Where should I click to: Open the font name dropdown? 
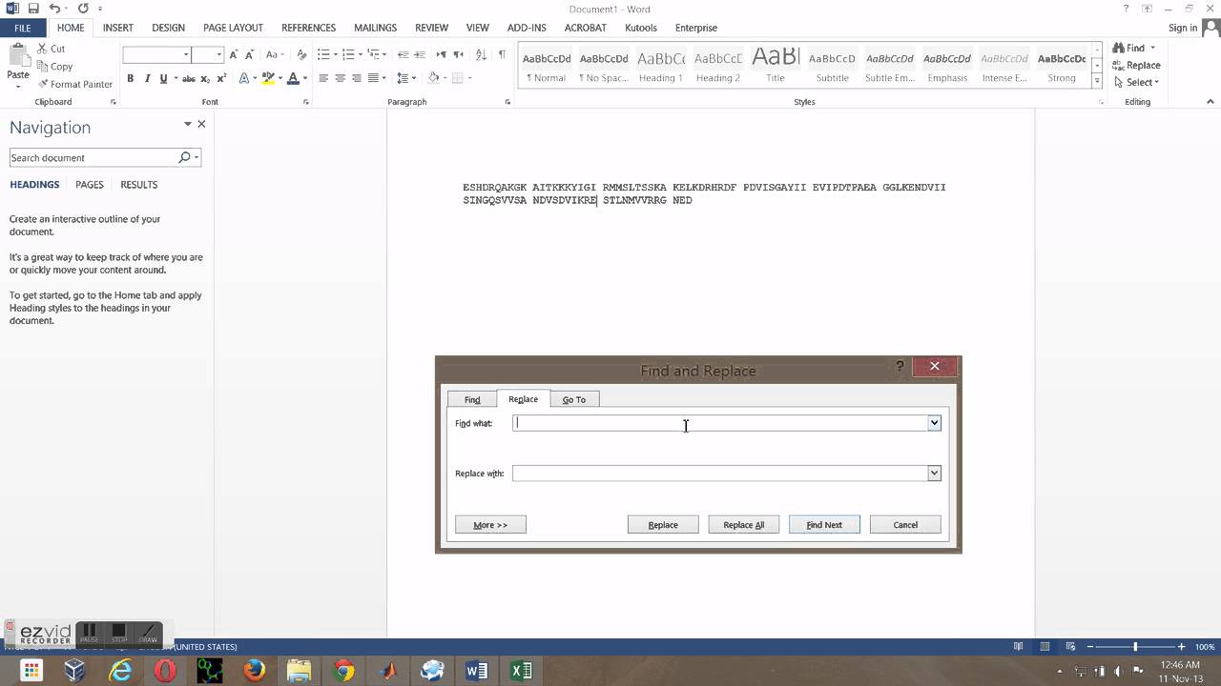[x=186, y=54]
